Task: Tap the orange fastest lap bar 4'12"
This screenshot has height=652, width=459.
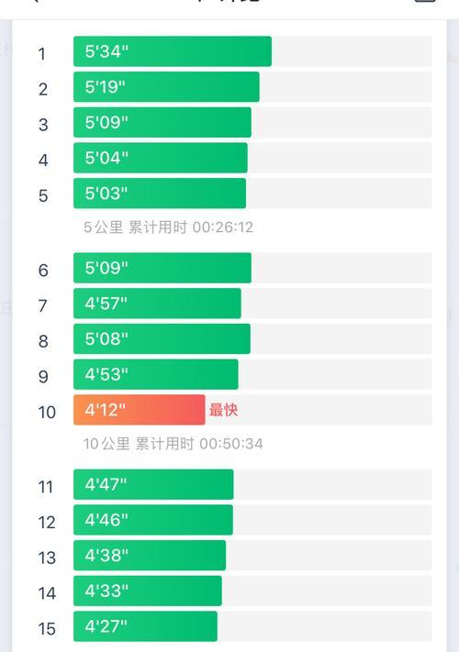Action: (140, 410)
